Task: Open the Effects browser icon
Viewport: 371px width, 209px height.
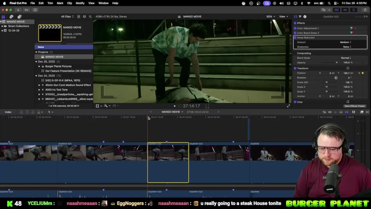Action: [362, 112]
